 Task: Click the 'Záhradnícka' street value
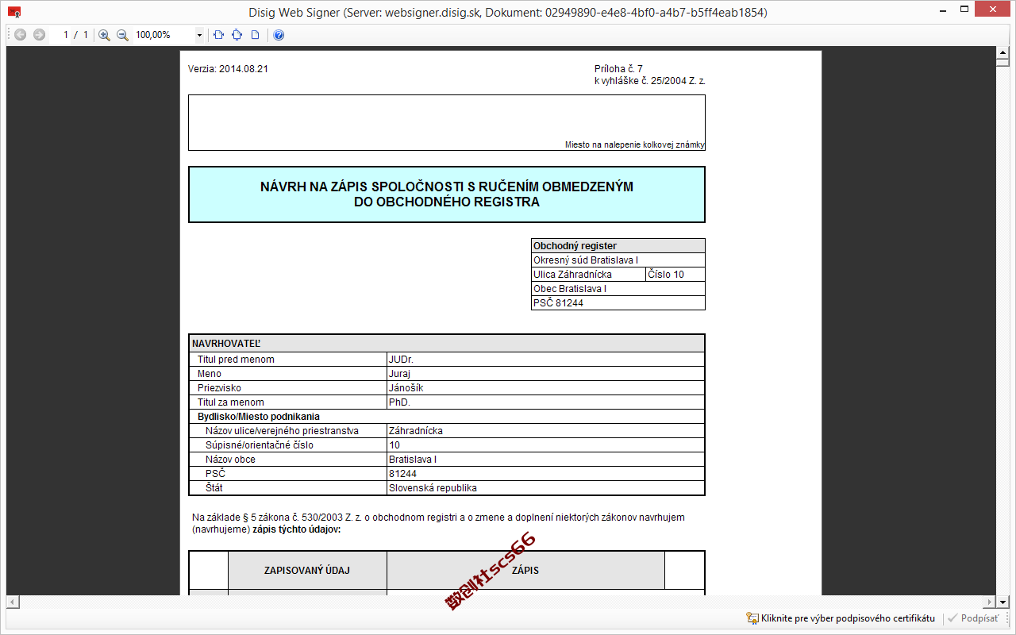click(x=416, y=431)
